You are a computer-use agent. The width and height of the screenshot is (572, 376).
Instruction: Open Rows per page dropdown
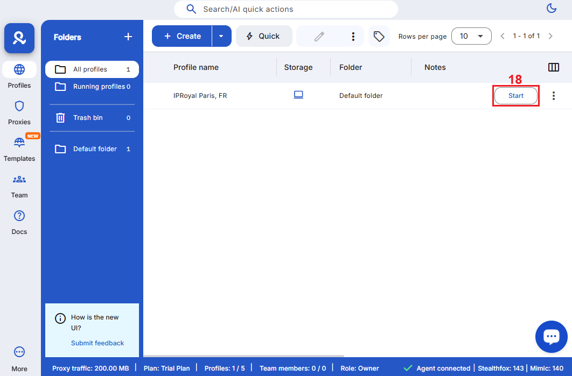(471, 36)
